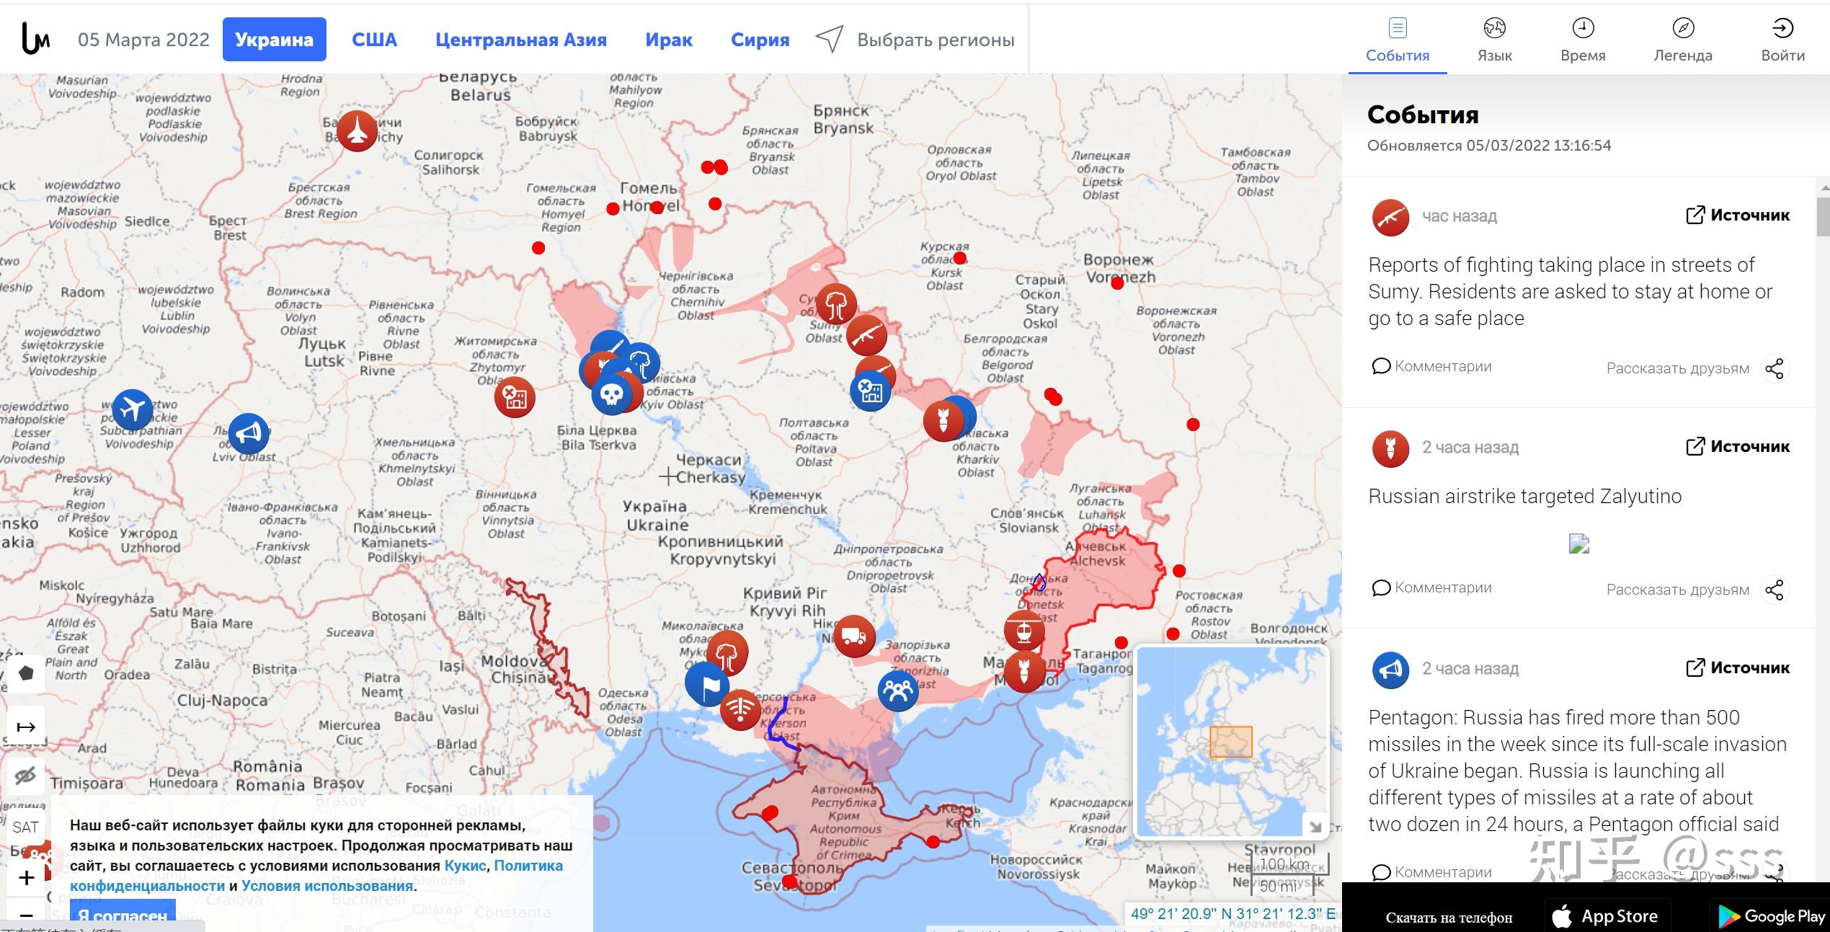Click the red rifle marker near Sumy
Viewport: 1830px width, 932px height.
[866, 335]
